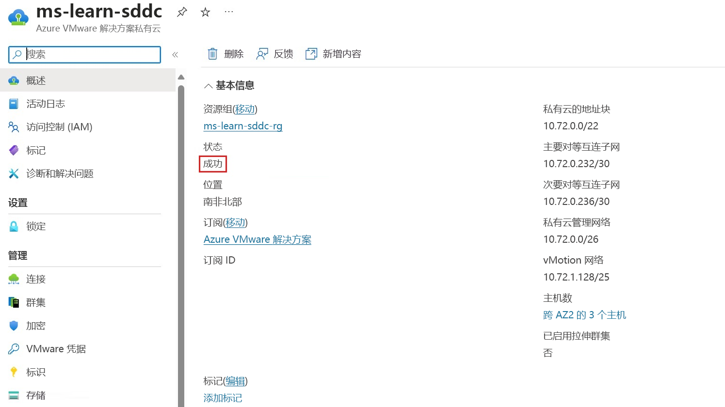Click the VMware 凭据 key icon
The image size is (725, 407).
14,349
